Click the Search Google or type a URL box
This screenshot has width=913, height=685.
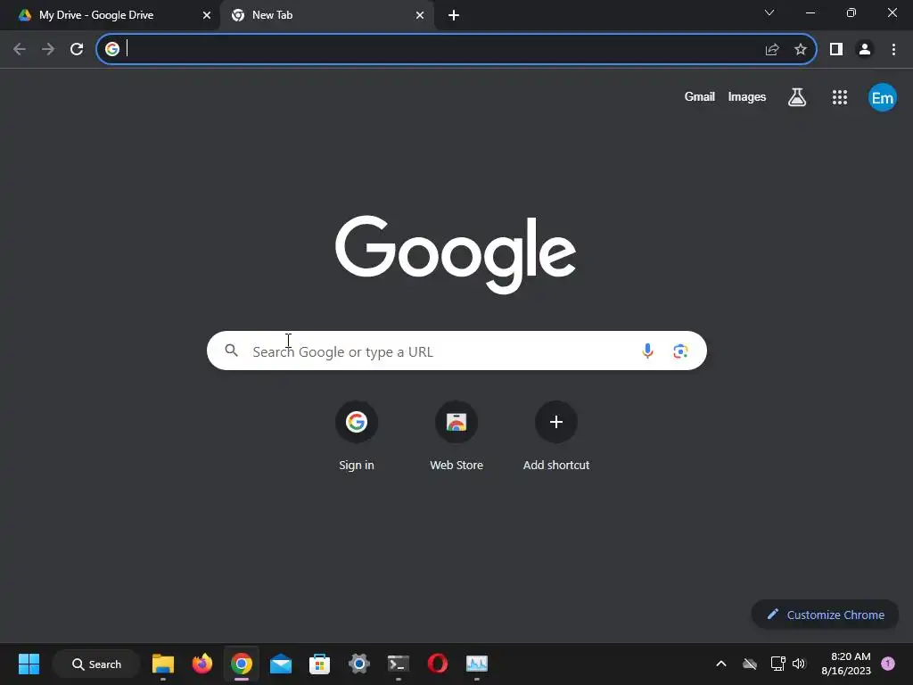click(456, 351)
